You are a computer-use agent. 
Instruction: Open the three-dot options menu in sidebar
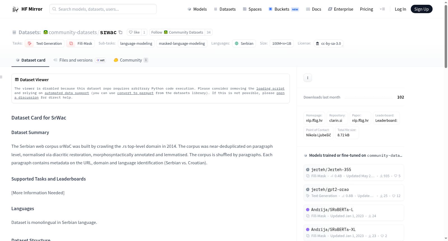click(308, 78)
